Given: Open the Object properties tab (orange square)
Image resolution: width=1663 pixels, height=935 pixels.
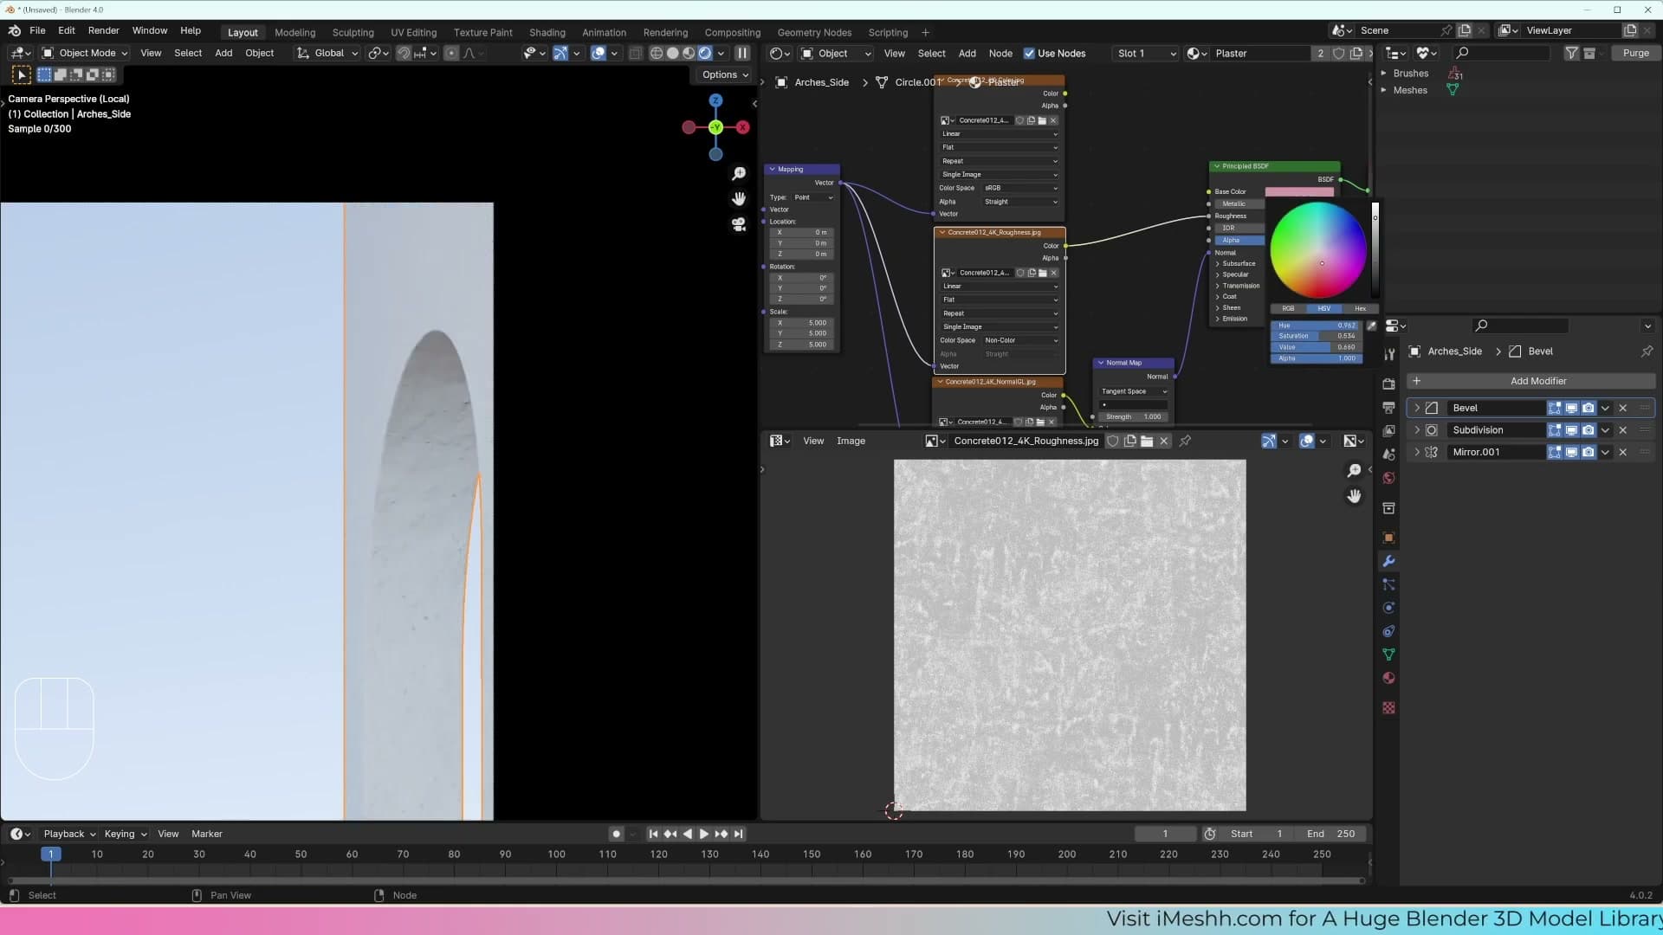Looking at the screenshot, I should (x=1388, y=538).
